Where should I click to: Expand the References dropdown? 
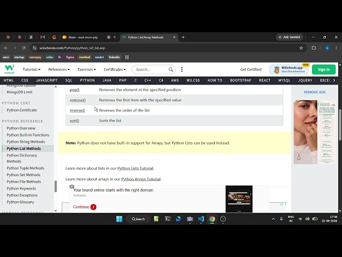[59, 70]
